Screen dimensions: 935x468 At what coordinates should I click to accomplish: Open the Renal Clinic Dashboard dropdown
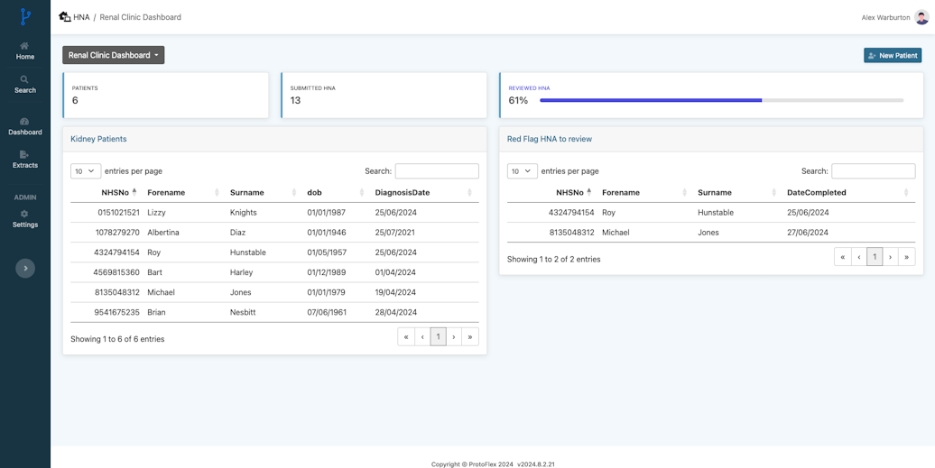114,55
